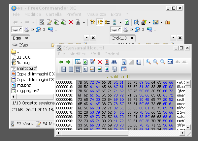The height and width of the screenshot is (141, 198).
Task: Select network drive 1 in the right panel
Action: point(151,30)
